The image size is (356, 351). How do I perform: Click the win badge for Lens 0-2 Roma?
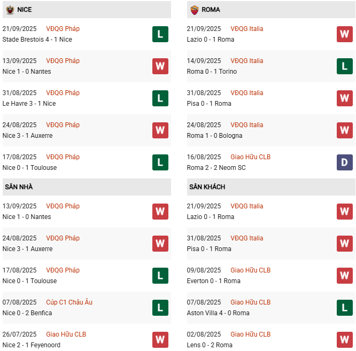pos(344,340)
